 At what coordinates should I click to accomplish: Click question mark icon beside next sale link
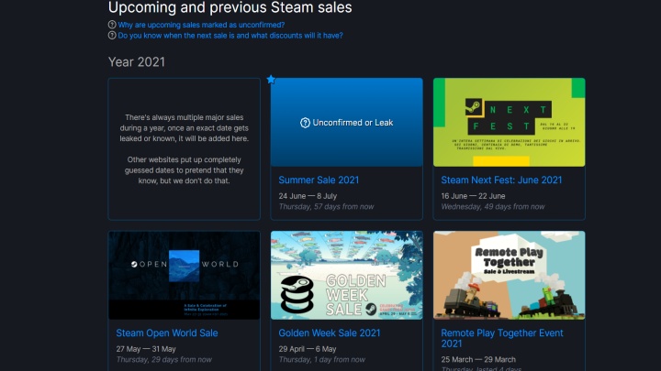coord(112,36)
